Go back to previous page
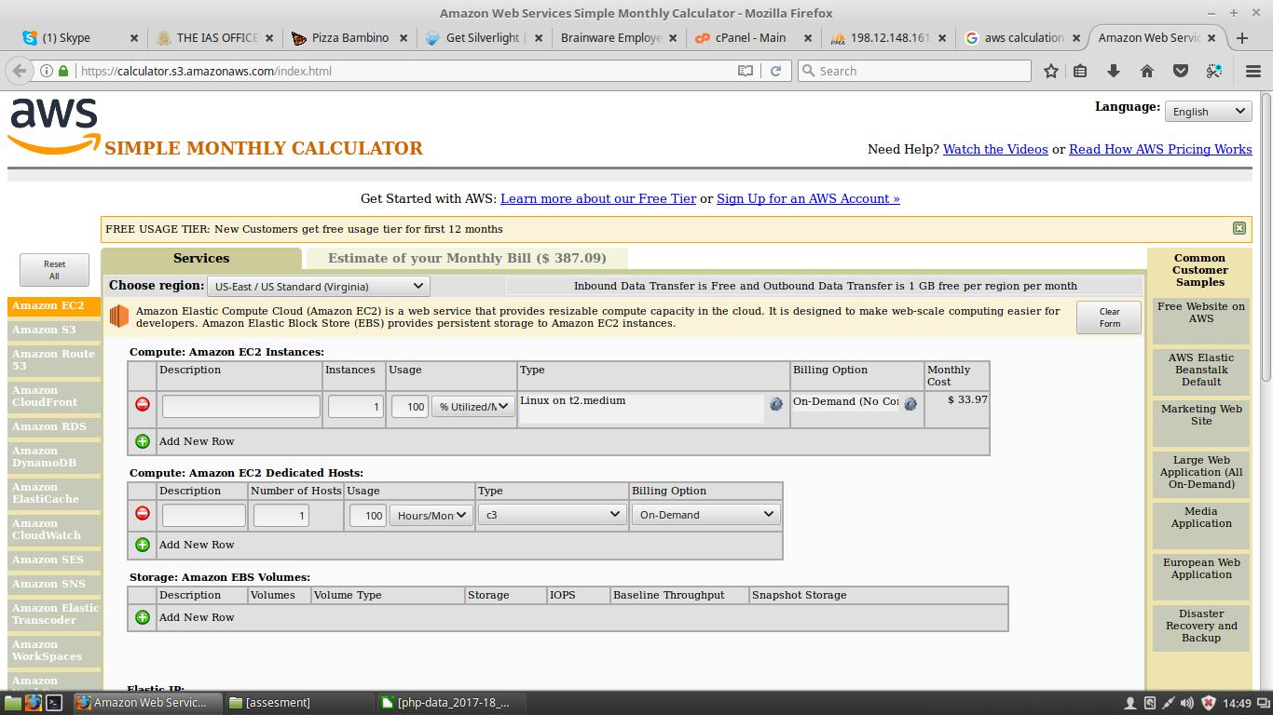 [x=20, y=71]
